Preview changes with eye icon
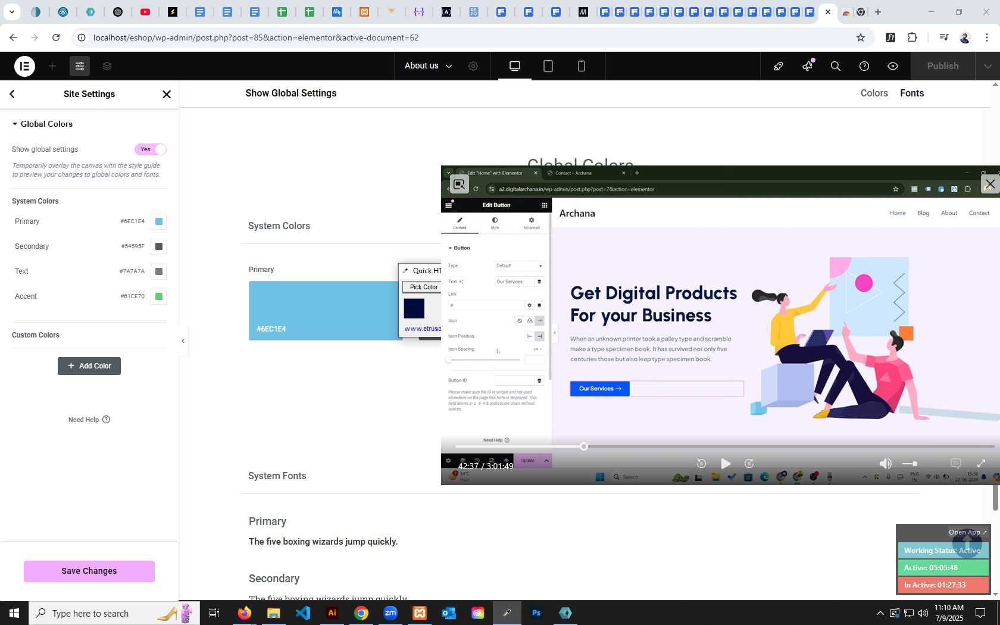1000x625 pixels. coord(893,66)
